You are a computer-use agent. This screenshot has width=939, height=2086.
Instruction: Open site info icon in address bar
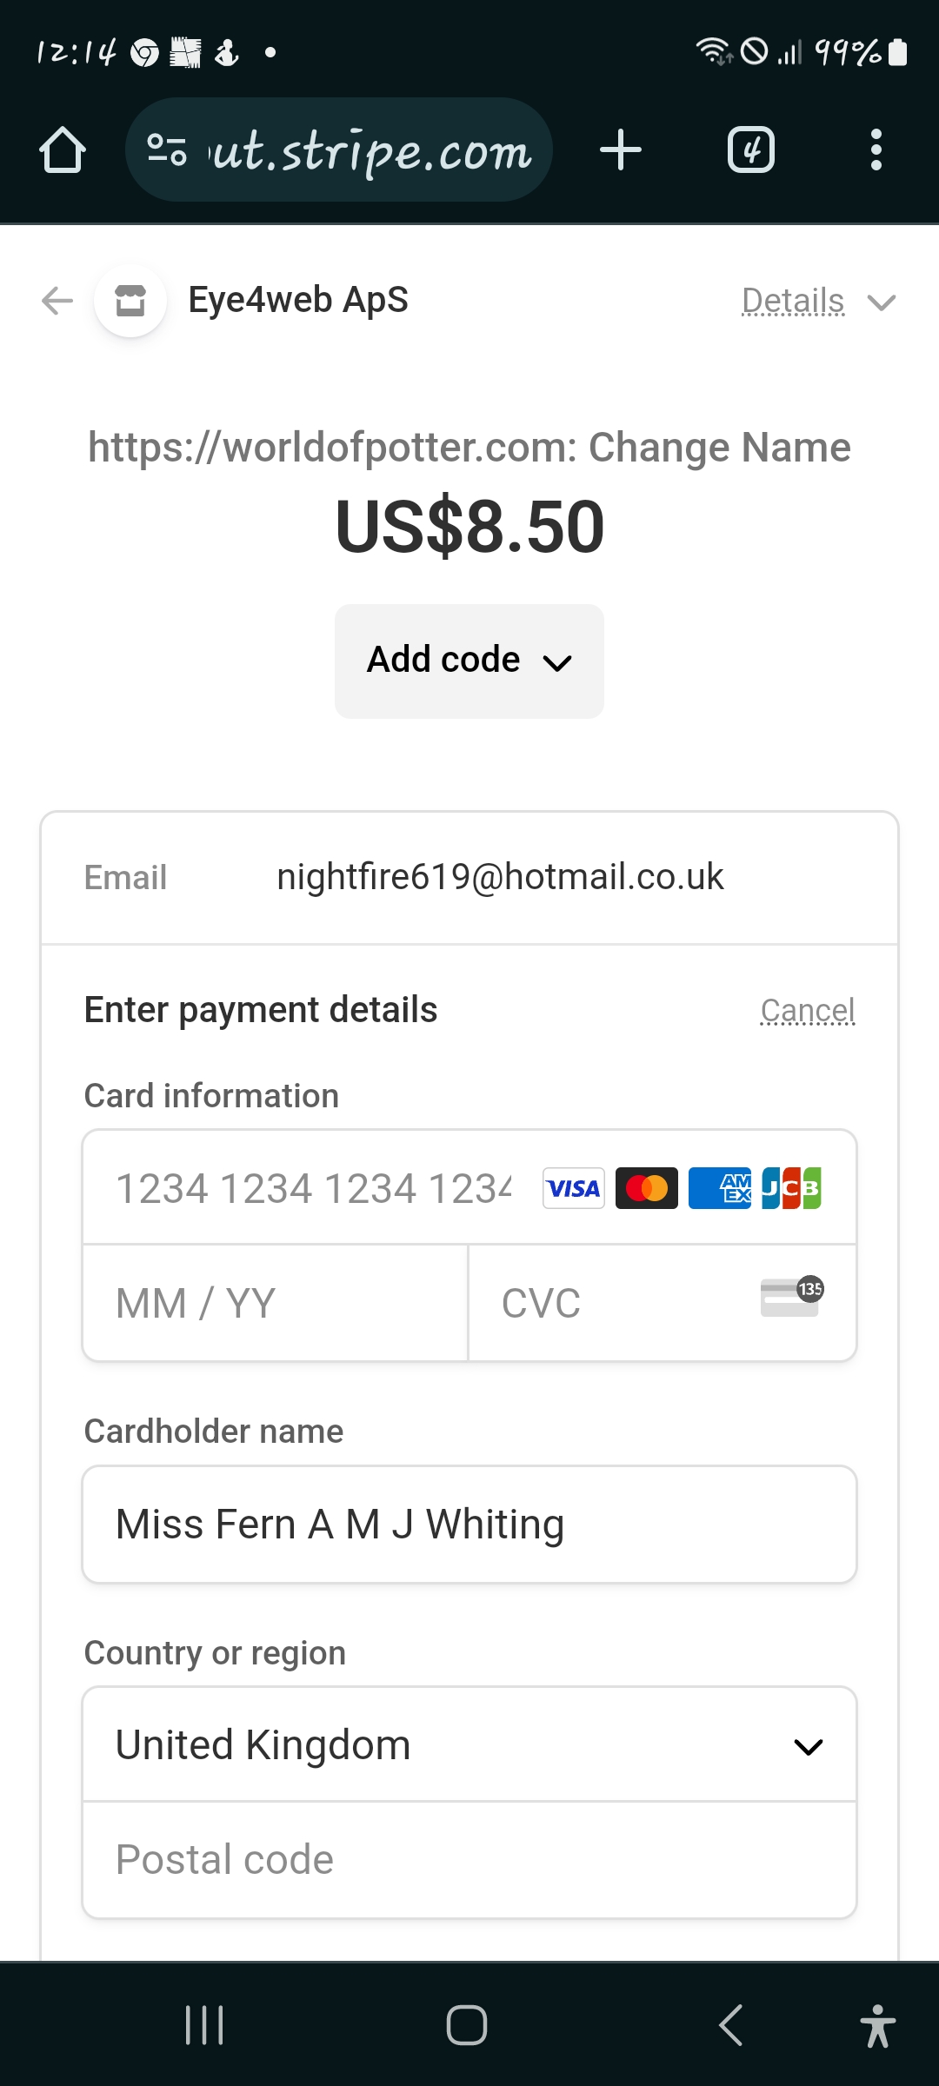click(x=166, y=150)
